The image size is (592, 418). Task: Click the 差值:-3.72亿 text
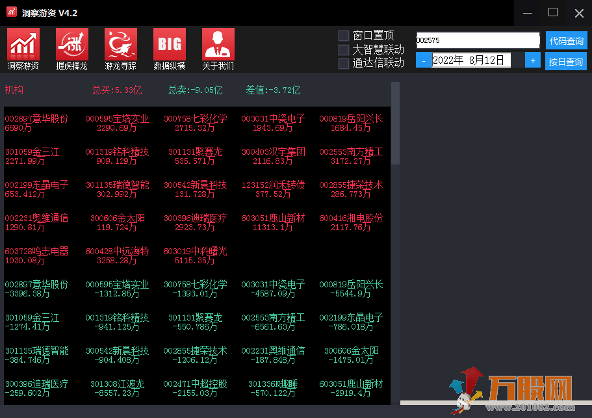tap(273, 90)
